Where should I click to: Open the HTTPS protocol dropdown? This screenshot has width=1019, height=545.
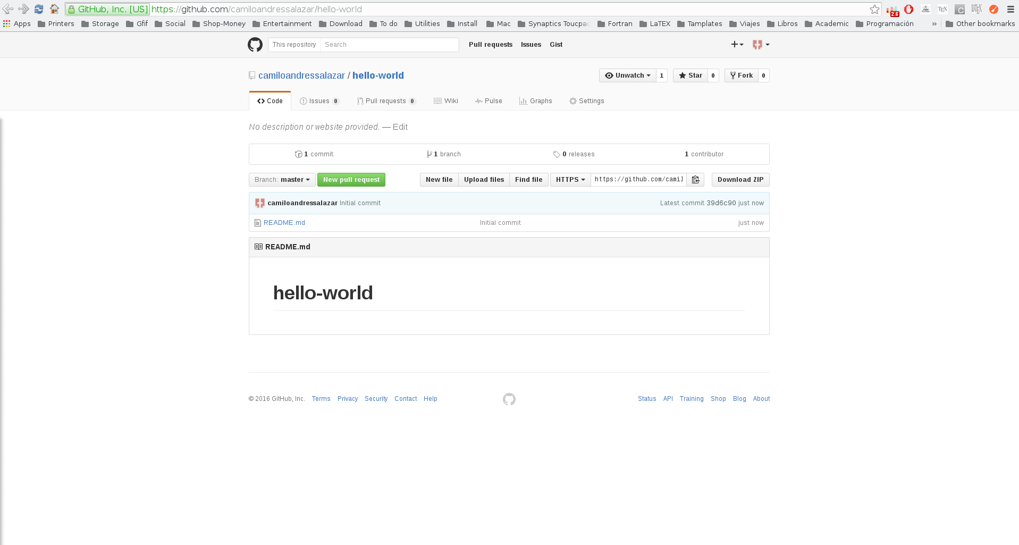[x=570, y=180]
